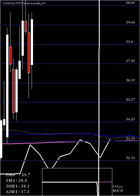This screenshot has width=140, height=196.
Task: Click the 53.18 price axis label
Action: [x=130, y=139]
